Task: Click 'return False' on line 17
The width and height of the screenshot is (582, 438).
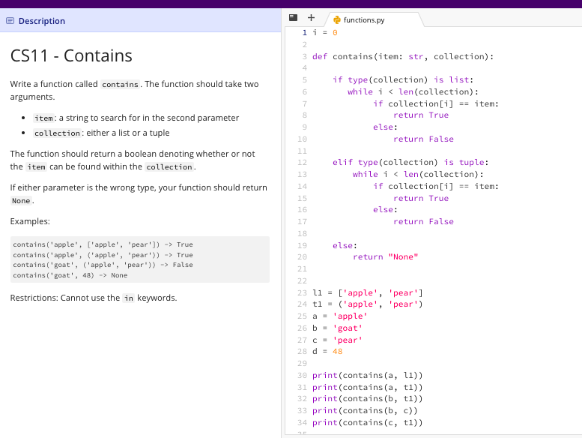Action: point(423,221)
